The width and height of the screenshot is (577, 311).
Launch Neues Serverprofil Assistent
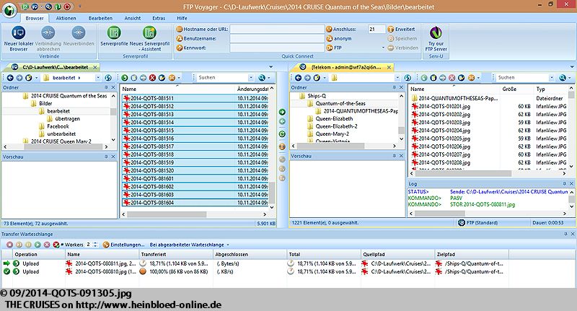click(x=149, y=38)
